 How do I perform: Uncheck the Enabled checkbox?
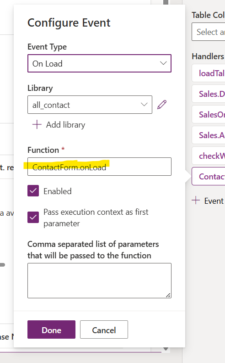33,191
